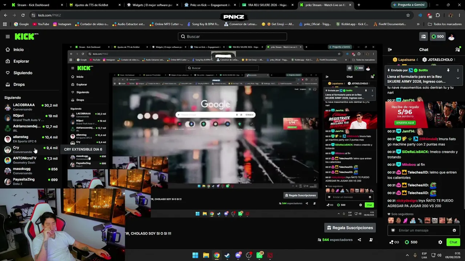Open the YouTube bookmark
This screenshot has height=261, width=465.
click(41, 24)
